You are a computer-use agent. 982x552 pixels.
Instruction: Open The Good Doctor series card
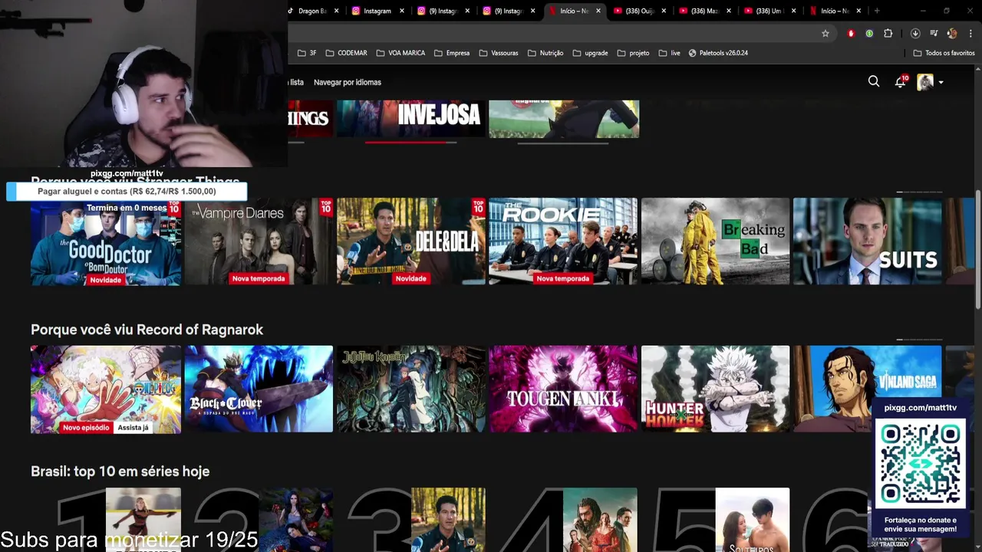click(x=106, y=242)
